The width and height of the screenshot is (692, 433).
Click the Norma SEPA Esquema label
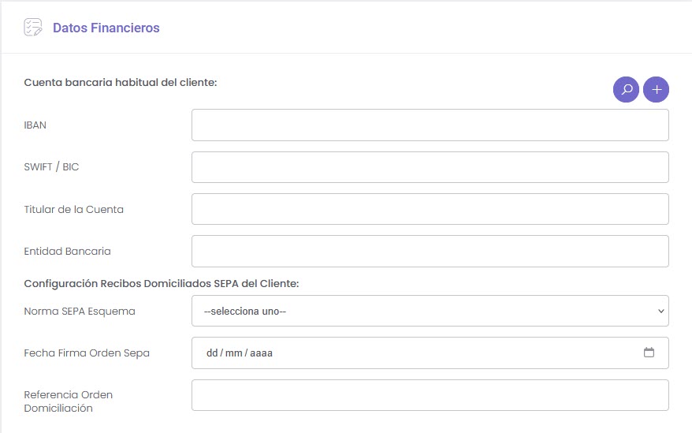[x=80, y=311]
